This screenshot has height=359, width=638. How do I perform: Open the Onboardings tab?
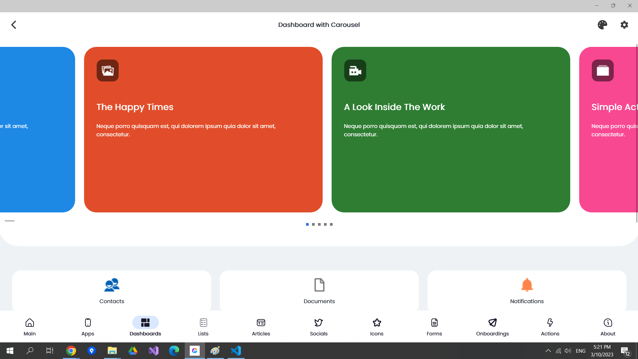[x=492, y=327]
